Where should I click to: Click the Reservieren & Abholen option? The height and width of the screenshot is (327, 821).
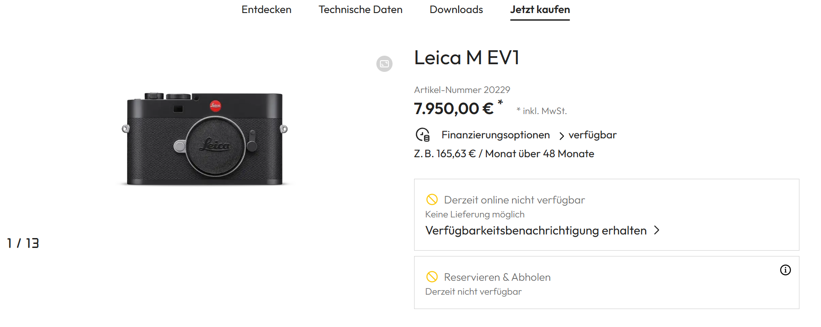497,277
